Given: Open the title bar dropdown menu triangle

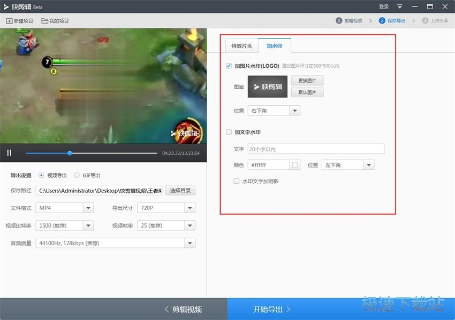Looking at the screenshot, I should click(x=400, y=6).
